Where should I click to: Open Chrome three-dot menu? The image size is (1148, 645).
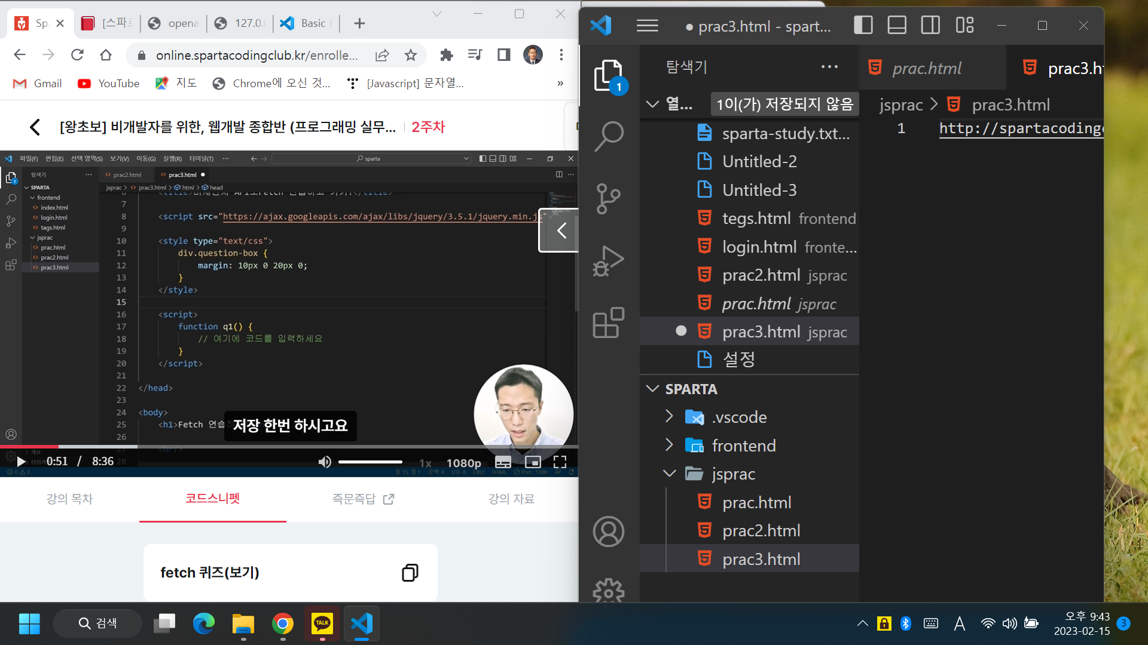[561, 55]
